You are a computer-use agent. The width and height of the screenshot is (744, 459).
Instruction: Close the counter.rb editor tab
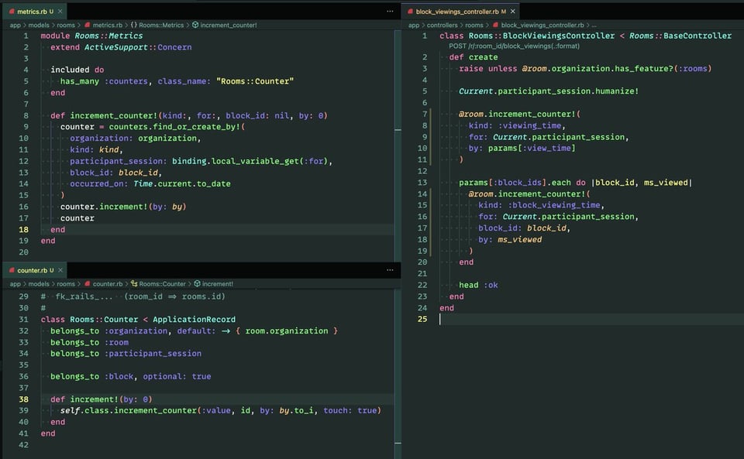click(61, 270)
